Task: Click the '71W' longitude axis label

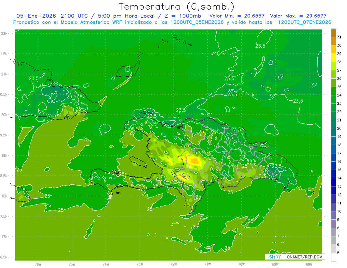Action: point(207,264)
